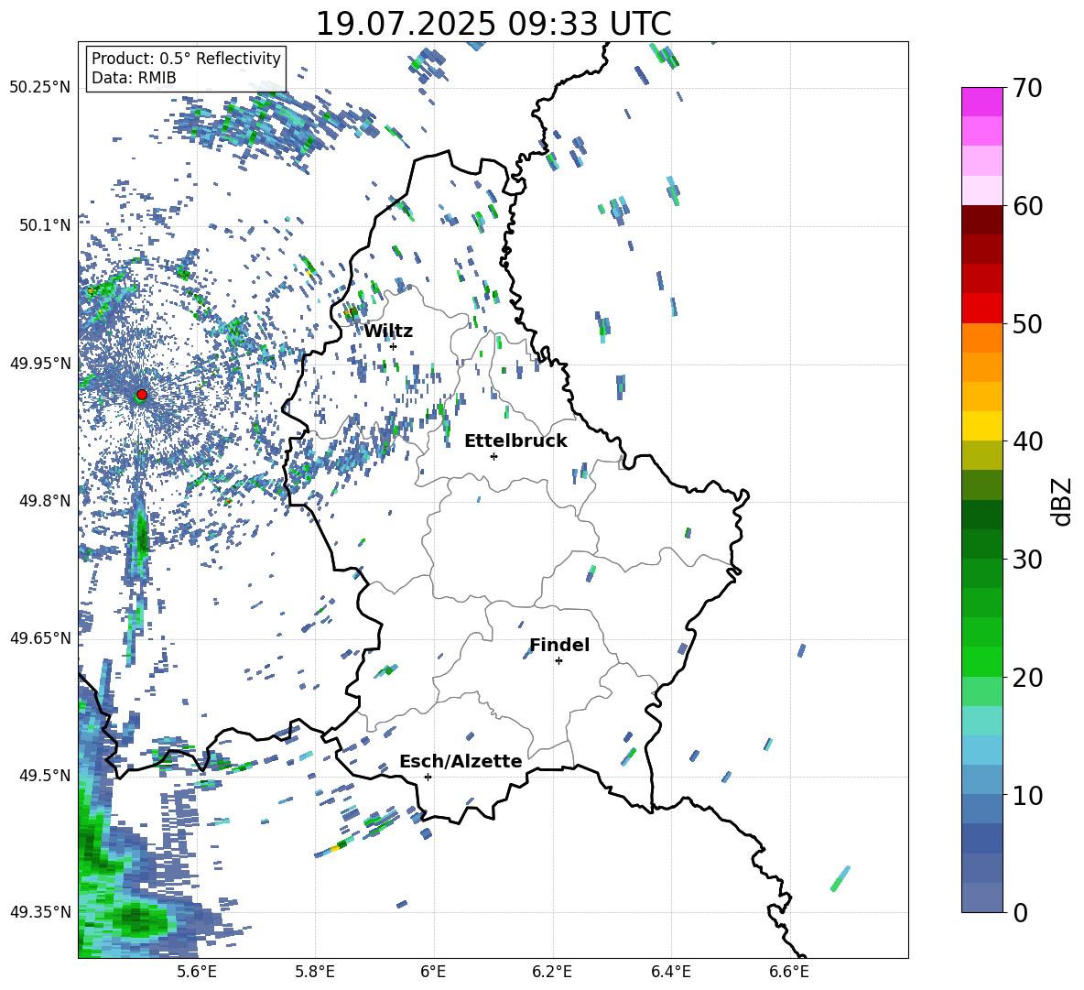Click the Wiltz station cross marker

pos(394,346)
